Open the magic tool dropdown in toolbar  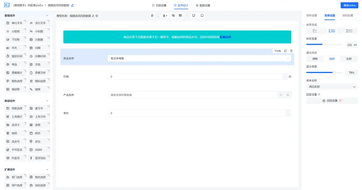tap(165, 16)
